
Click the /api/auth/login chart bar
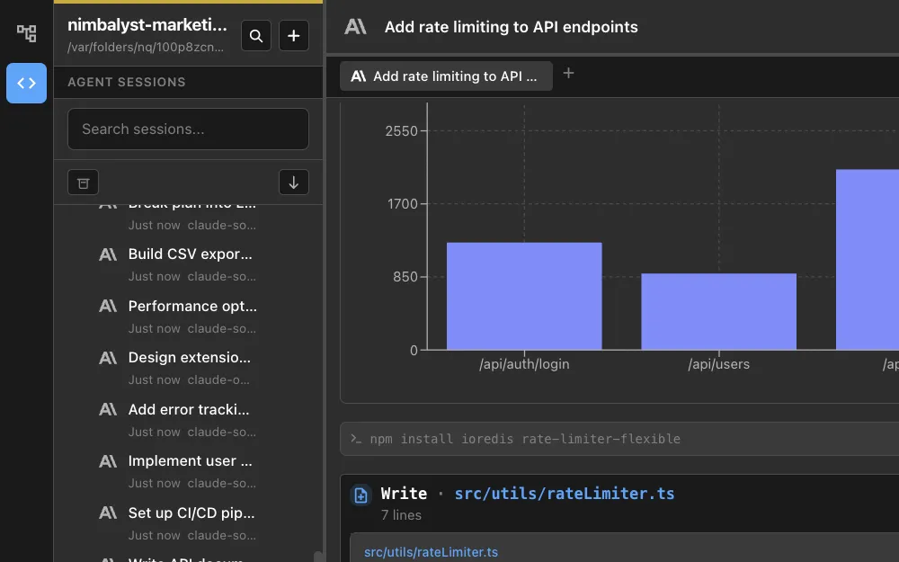[x=524, y=296]
